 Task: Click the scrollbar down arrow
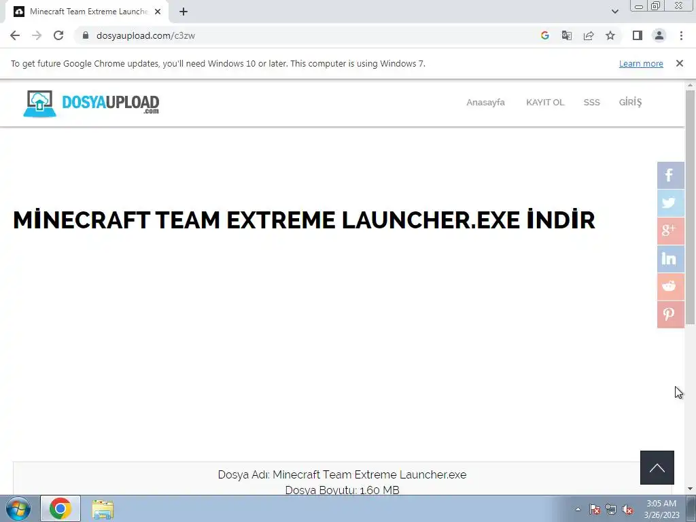coord(691,489)
